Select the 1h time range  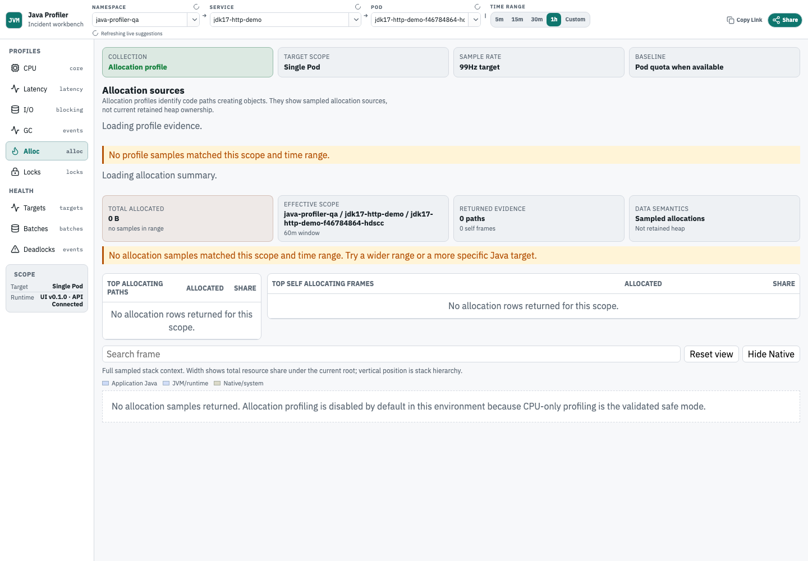click(x=554, y=20)
